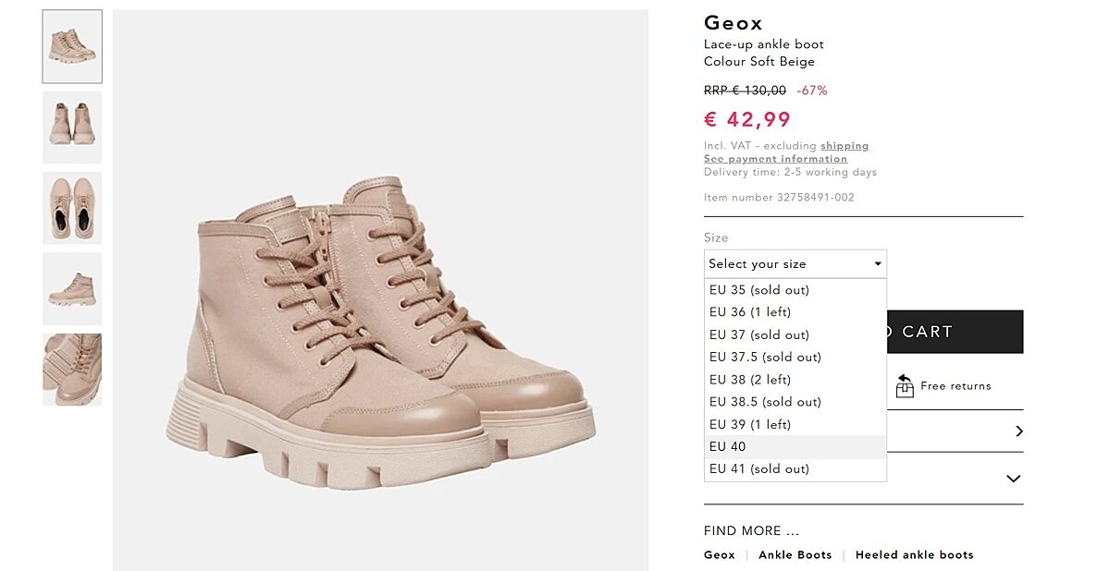Show back-view boots thumbnail
This screenshot has width=1110, height=571.
tap(72, 128)
